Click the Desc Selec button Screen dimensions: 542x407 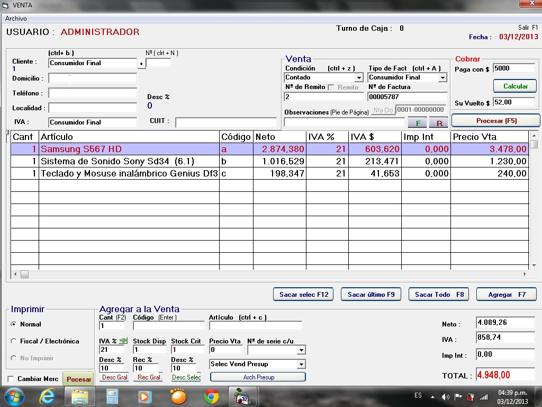coord(186,377)
